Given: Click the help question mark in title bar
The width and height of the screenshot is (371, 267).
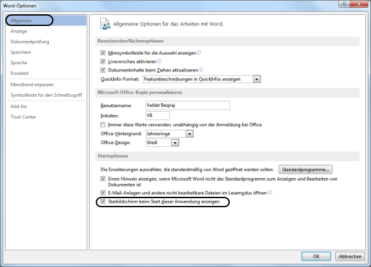Looking at the screenshot, I should pos(344,4).
